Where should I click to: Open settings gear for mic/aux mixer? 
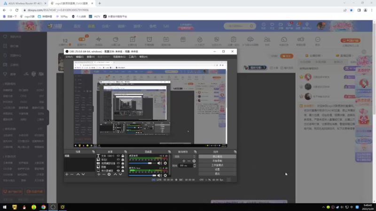coord(165,175)
